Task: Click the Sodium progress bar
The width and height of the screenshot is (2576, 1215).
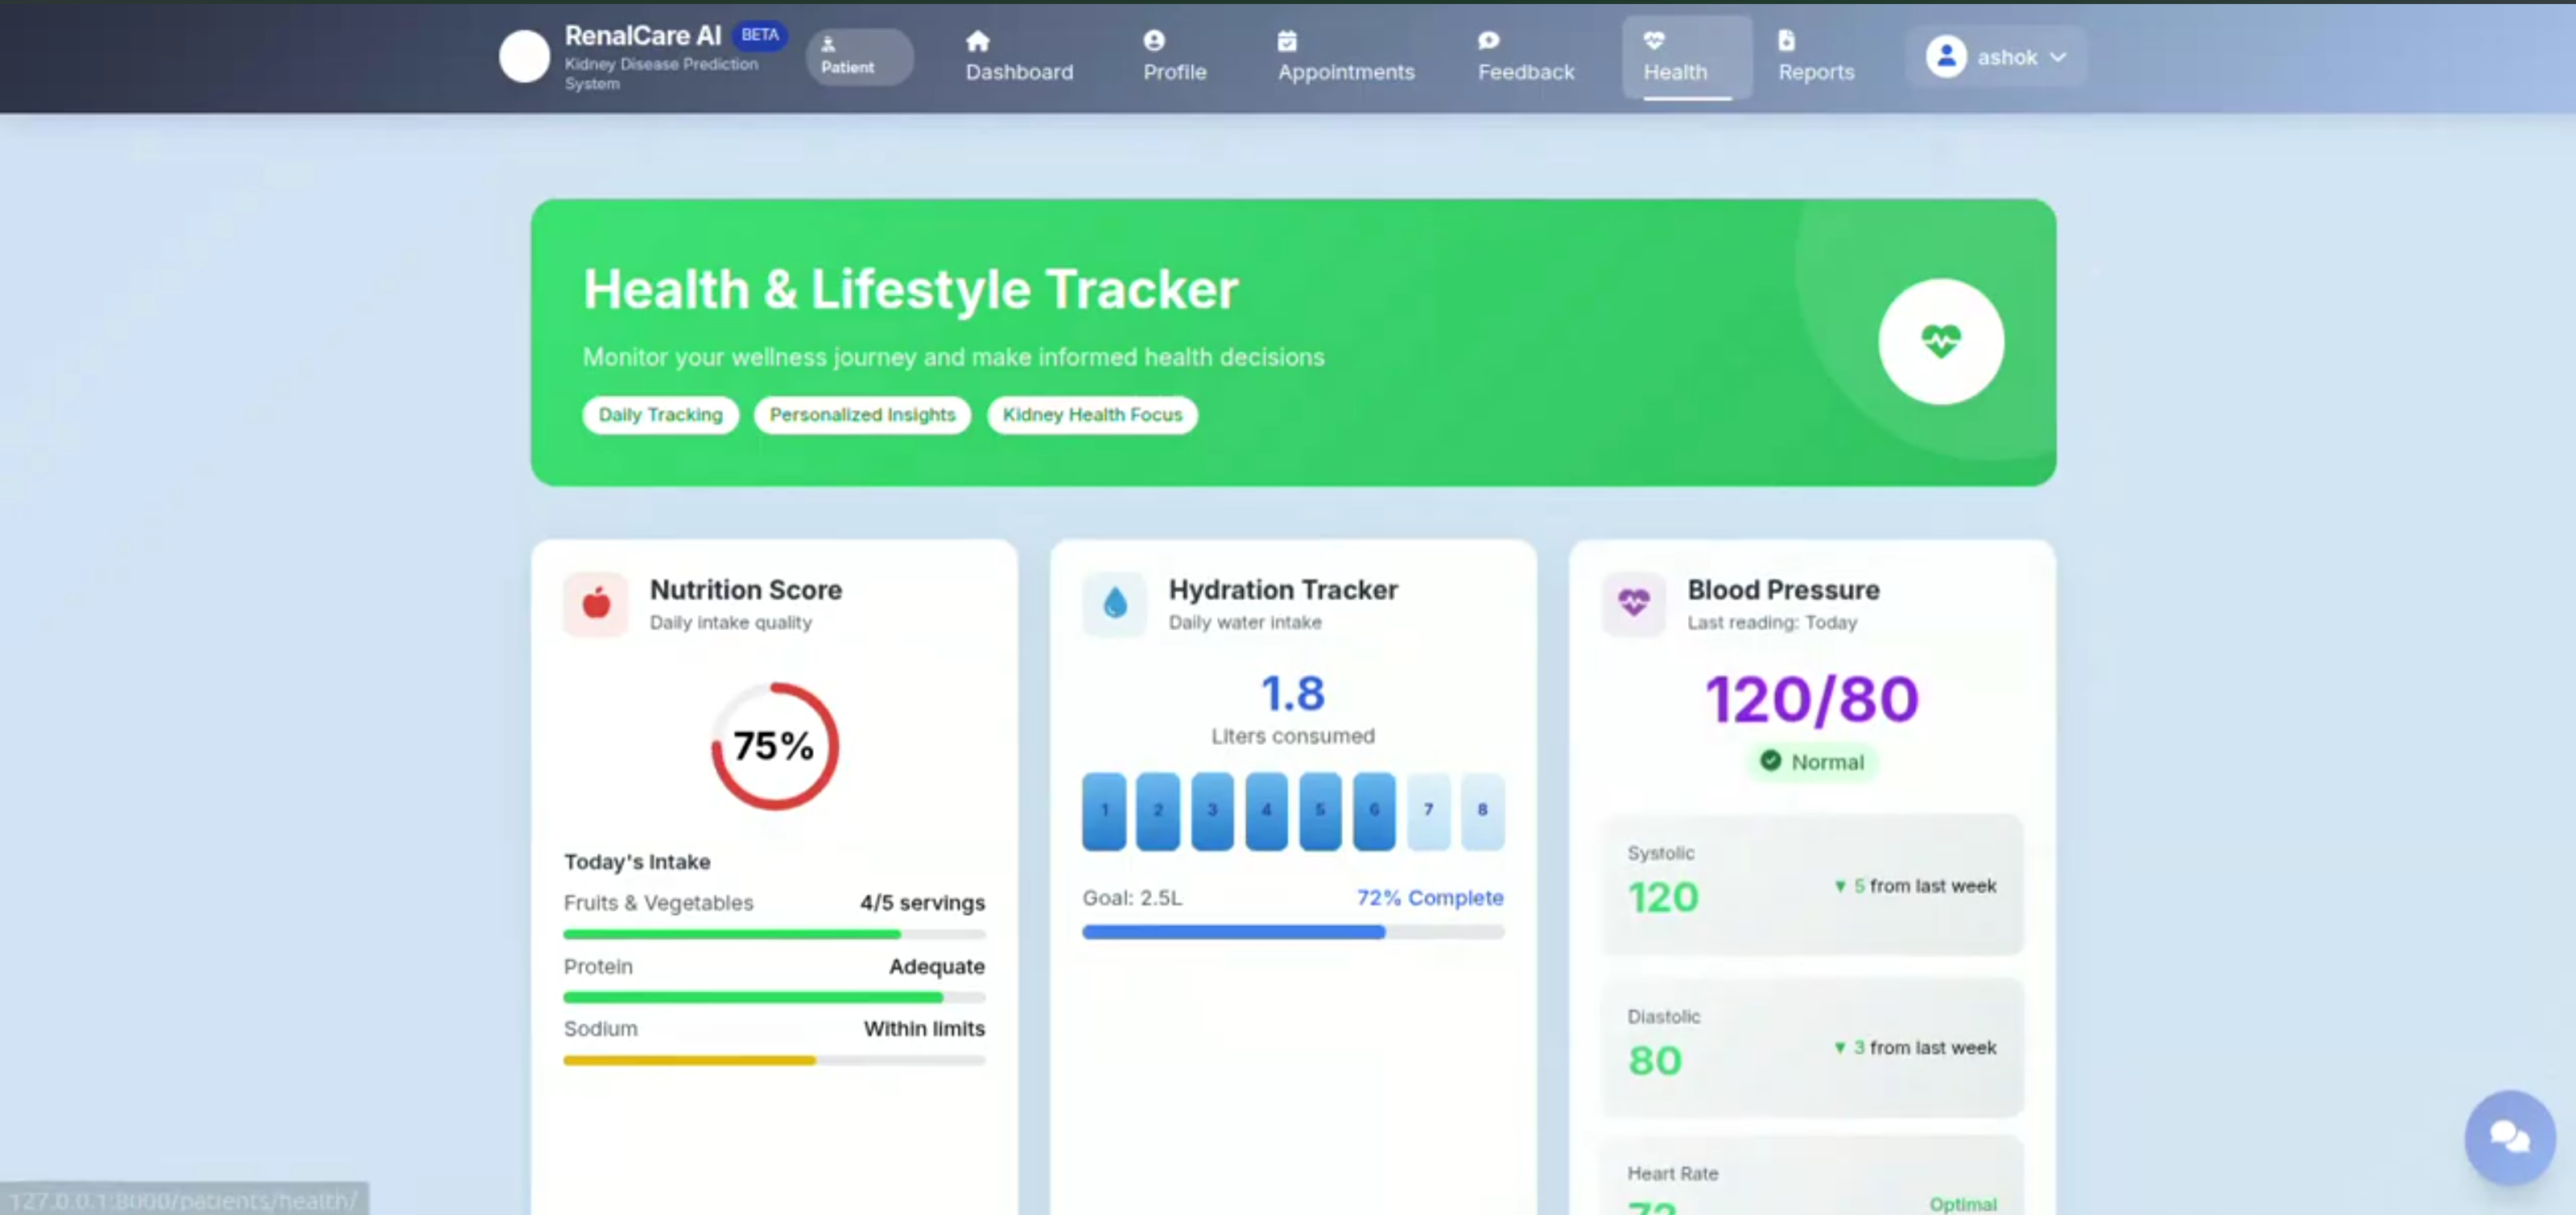Action: (774, 1061)
